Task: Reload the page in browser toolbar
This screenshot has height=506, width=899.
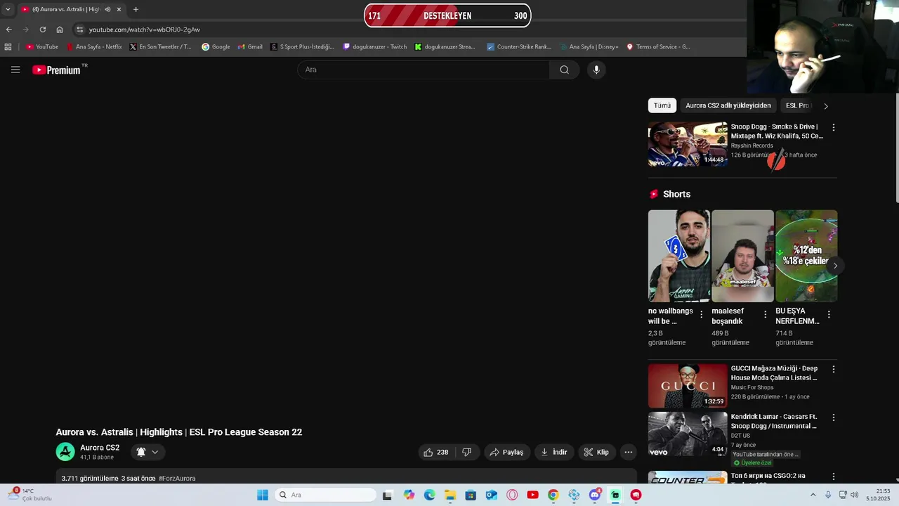Action: 43,30
